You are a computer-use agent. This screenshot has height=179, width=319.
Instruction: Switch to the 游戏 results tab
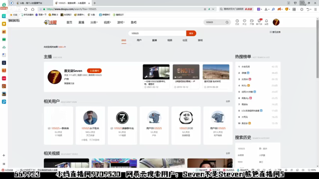click(200, 41)
